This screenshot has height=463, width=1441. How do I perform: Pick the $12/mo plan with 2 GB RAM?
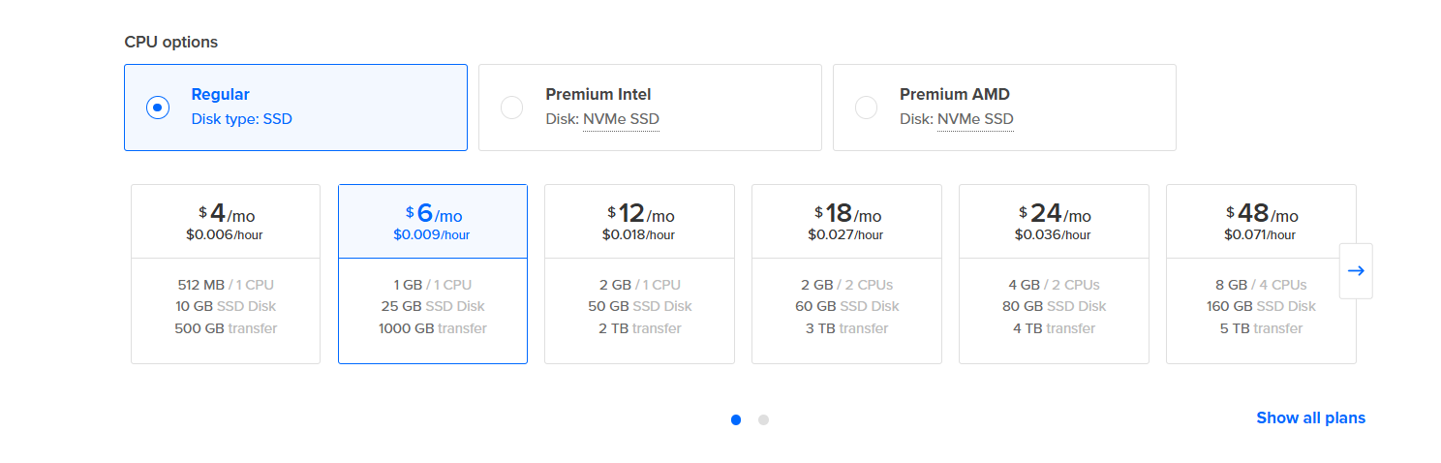click(x=639, y=274)
